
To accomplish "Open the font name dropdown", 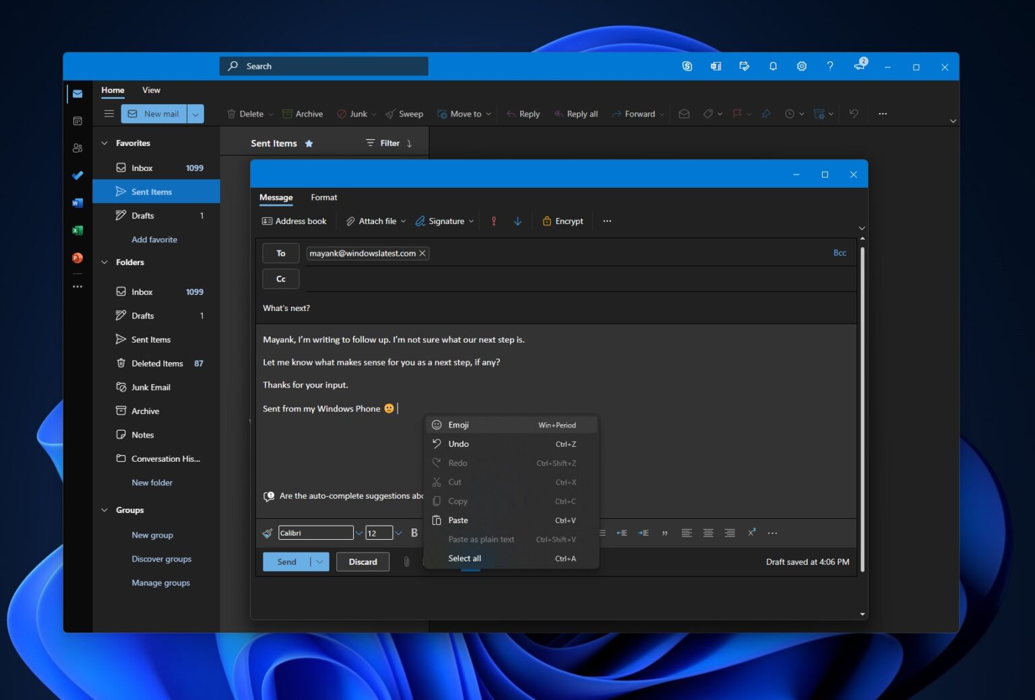I will 358,532.
